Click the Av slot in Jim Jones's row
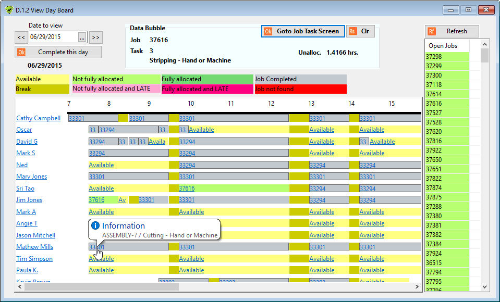Screen dimensions: 500x302 [122, 200]
